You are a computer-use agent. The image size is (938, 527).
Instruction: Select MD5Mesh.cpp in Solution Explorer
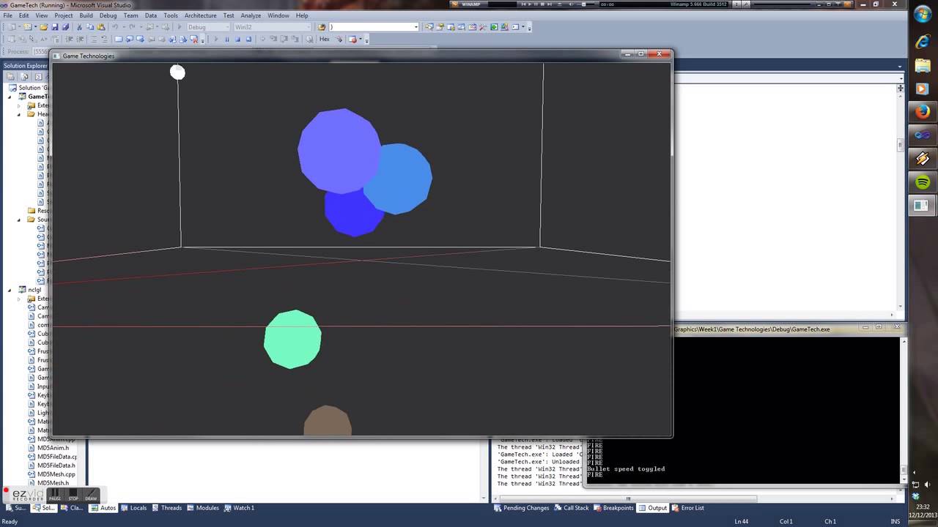56,474
